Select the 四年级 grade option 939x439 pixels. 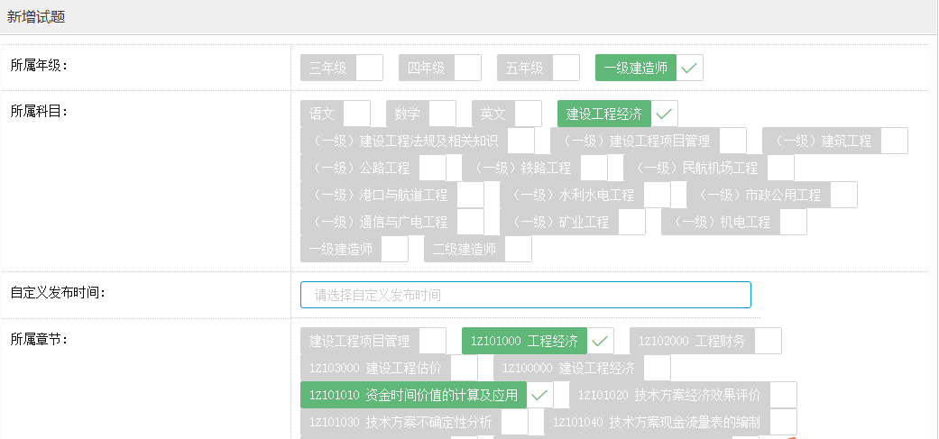pyautogui.click(x=427, y=68)
